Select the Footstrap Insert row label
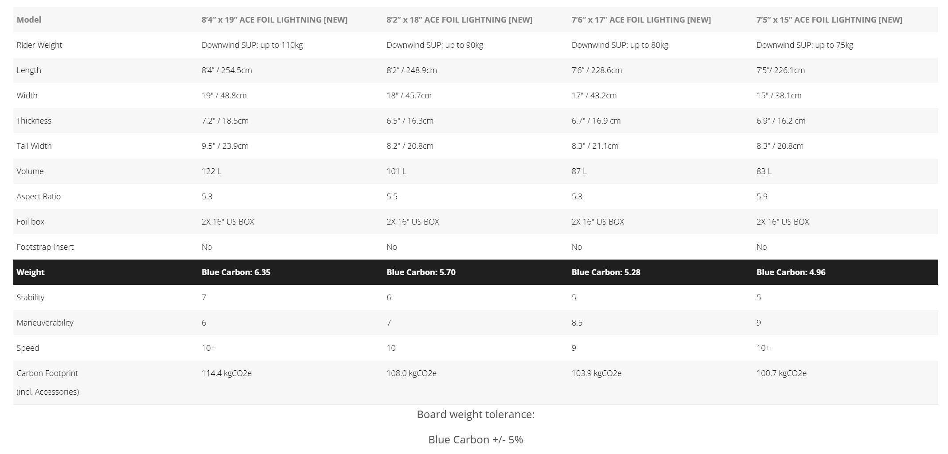 point(45,247)
